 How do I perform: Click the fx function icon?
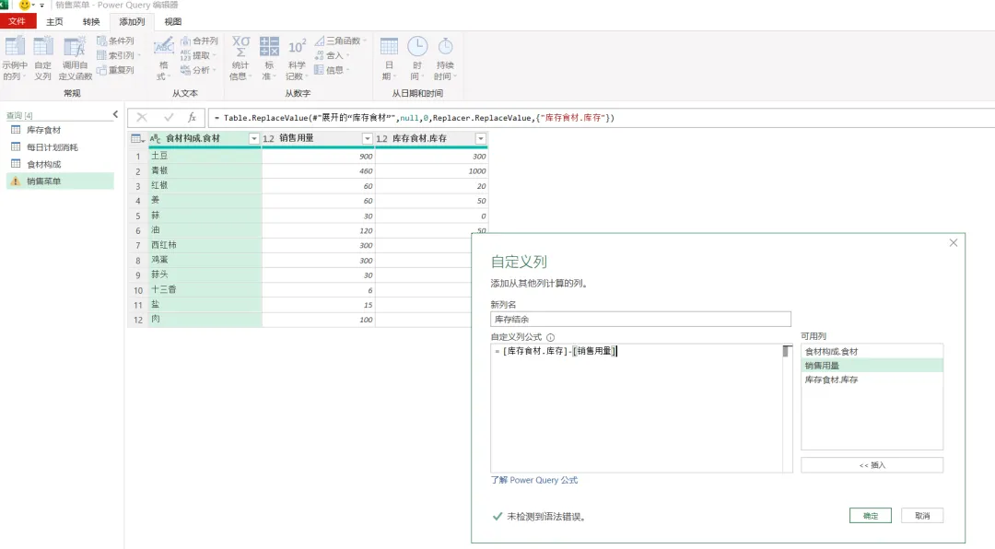(x=192, y=117)
